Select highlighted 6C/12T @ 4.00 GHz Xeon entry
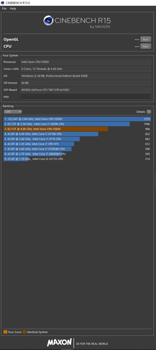 [77, 129]
